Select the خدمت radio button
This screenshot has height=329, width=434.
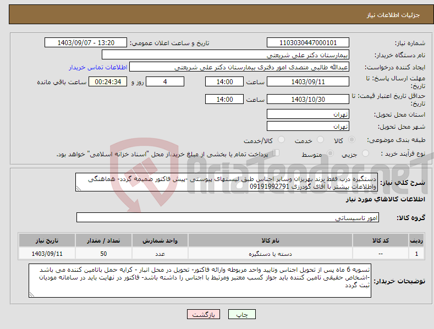[320, 140]
